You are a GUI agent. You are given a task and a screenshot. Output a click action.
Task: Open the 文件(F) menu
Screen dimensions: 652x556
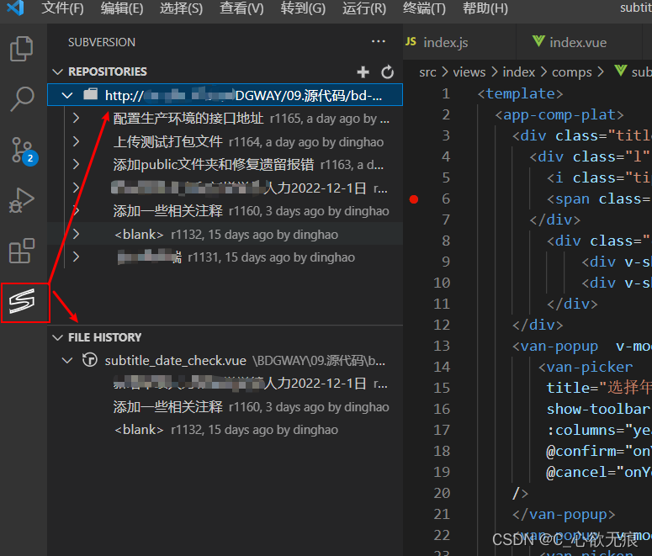tap(62, 8)
